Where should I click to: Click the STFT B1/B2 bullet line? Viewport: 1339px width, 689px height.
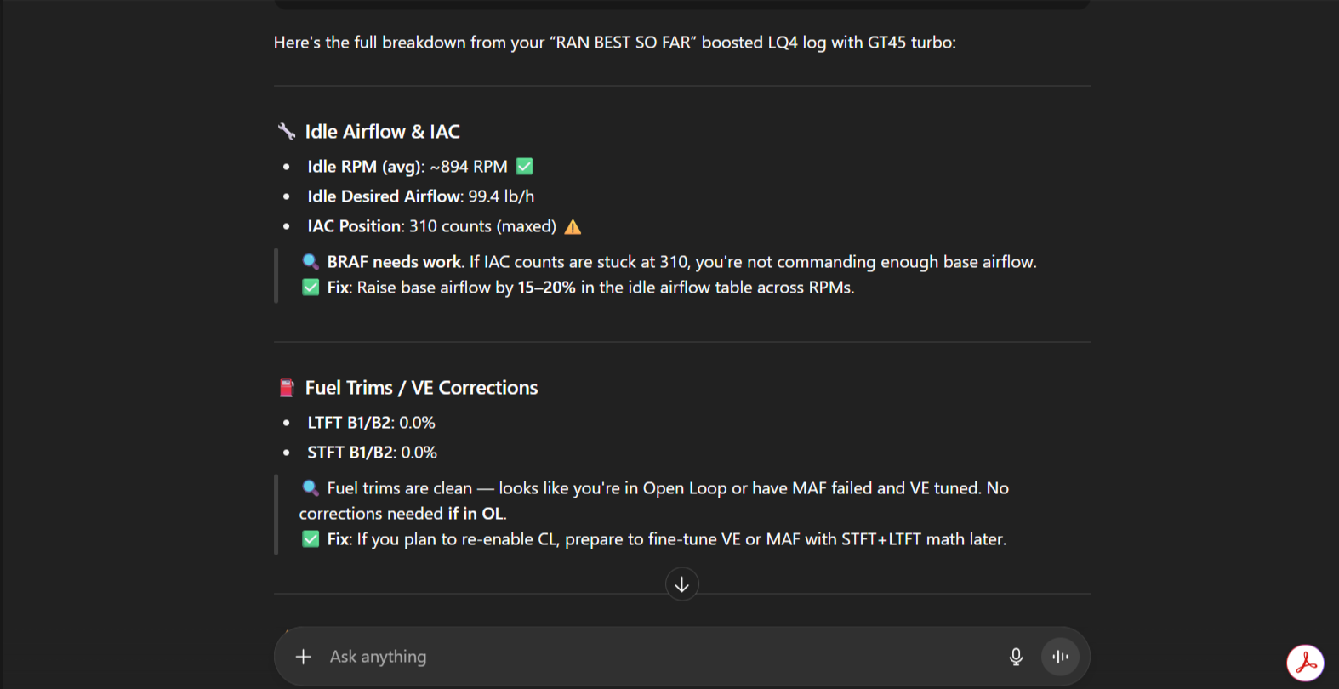point(372,453)
